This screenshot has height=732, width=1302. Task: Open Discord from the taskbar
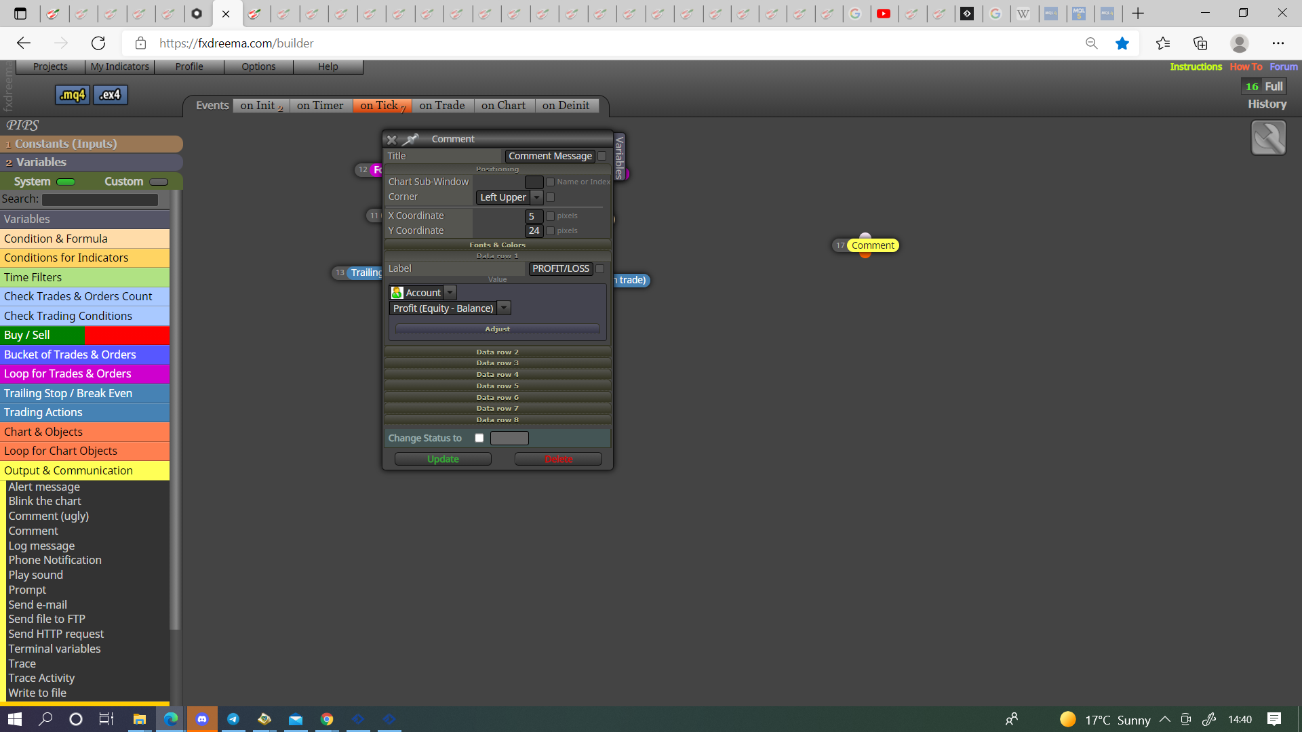click(x=202, y=719)
